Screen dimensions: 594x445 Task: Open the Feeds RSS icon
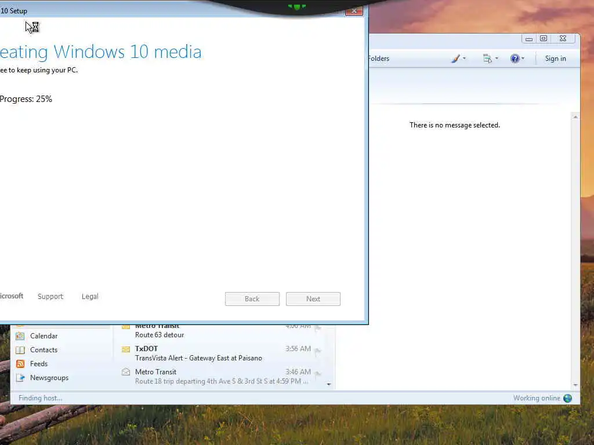pyautogui.click(x=20, y=364)
